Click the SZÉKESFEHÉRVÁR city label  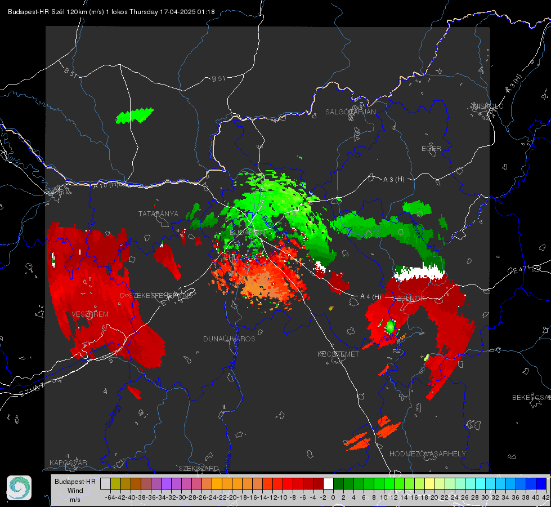click(x=160, y=296)
